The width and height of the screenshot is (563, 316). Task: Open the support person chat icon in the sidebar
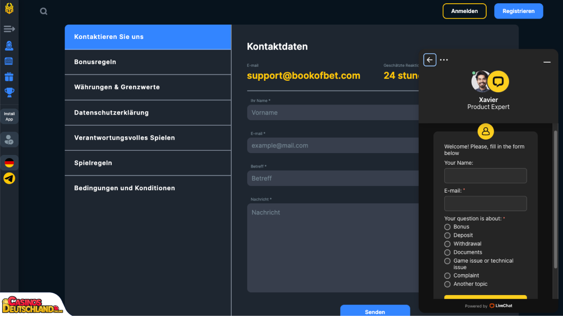click(9, 139)
